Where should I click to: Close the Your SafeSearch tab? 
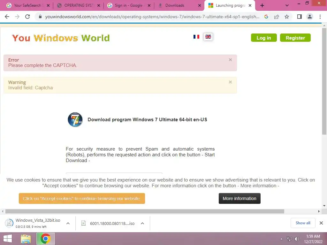click(48, 5)
